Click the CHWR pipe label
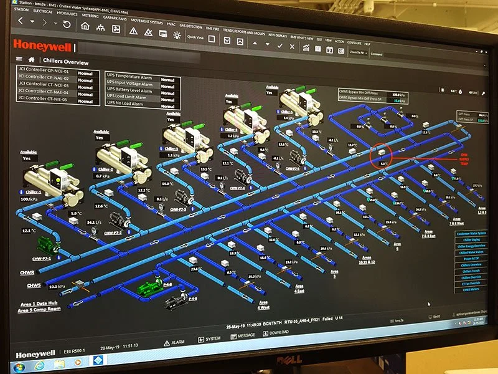Image resolution: width=498 pixels, height=374 pixels. [27, 273]
